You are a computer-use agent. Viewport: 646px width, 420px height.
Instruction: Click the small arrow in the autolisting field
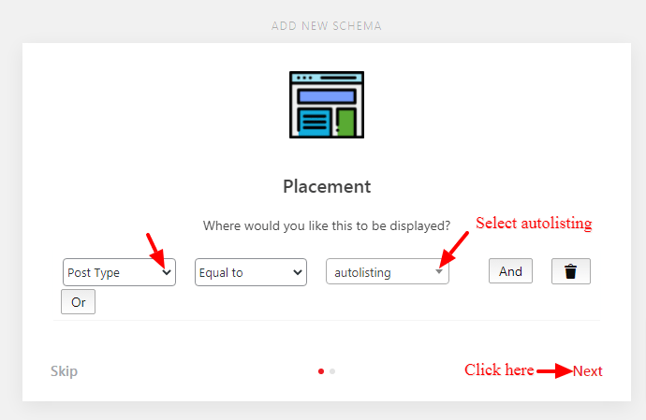click(x=439, y=272)
